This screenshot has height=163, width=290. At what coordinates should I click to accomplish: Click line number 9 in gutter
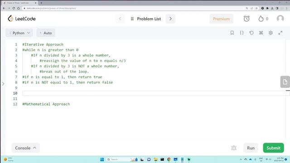(x=16, y=88)
